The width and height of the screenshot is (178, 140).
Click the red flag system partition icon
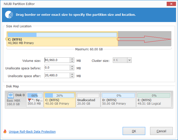pyautogui.click(x=29, y=100)
